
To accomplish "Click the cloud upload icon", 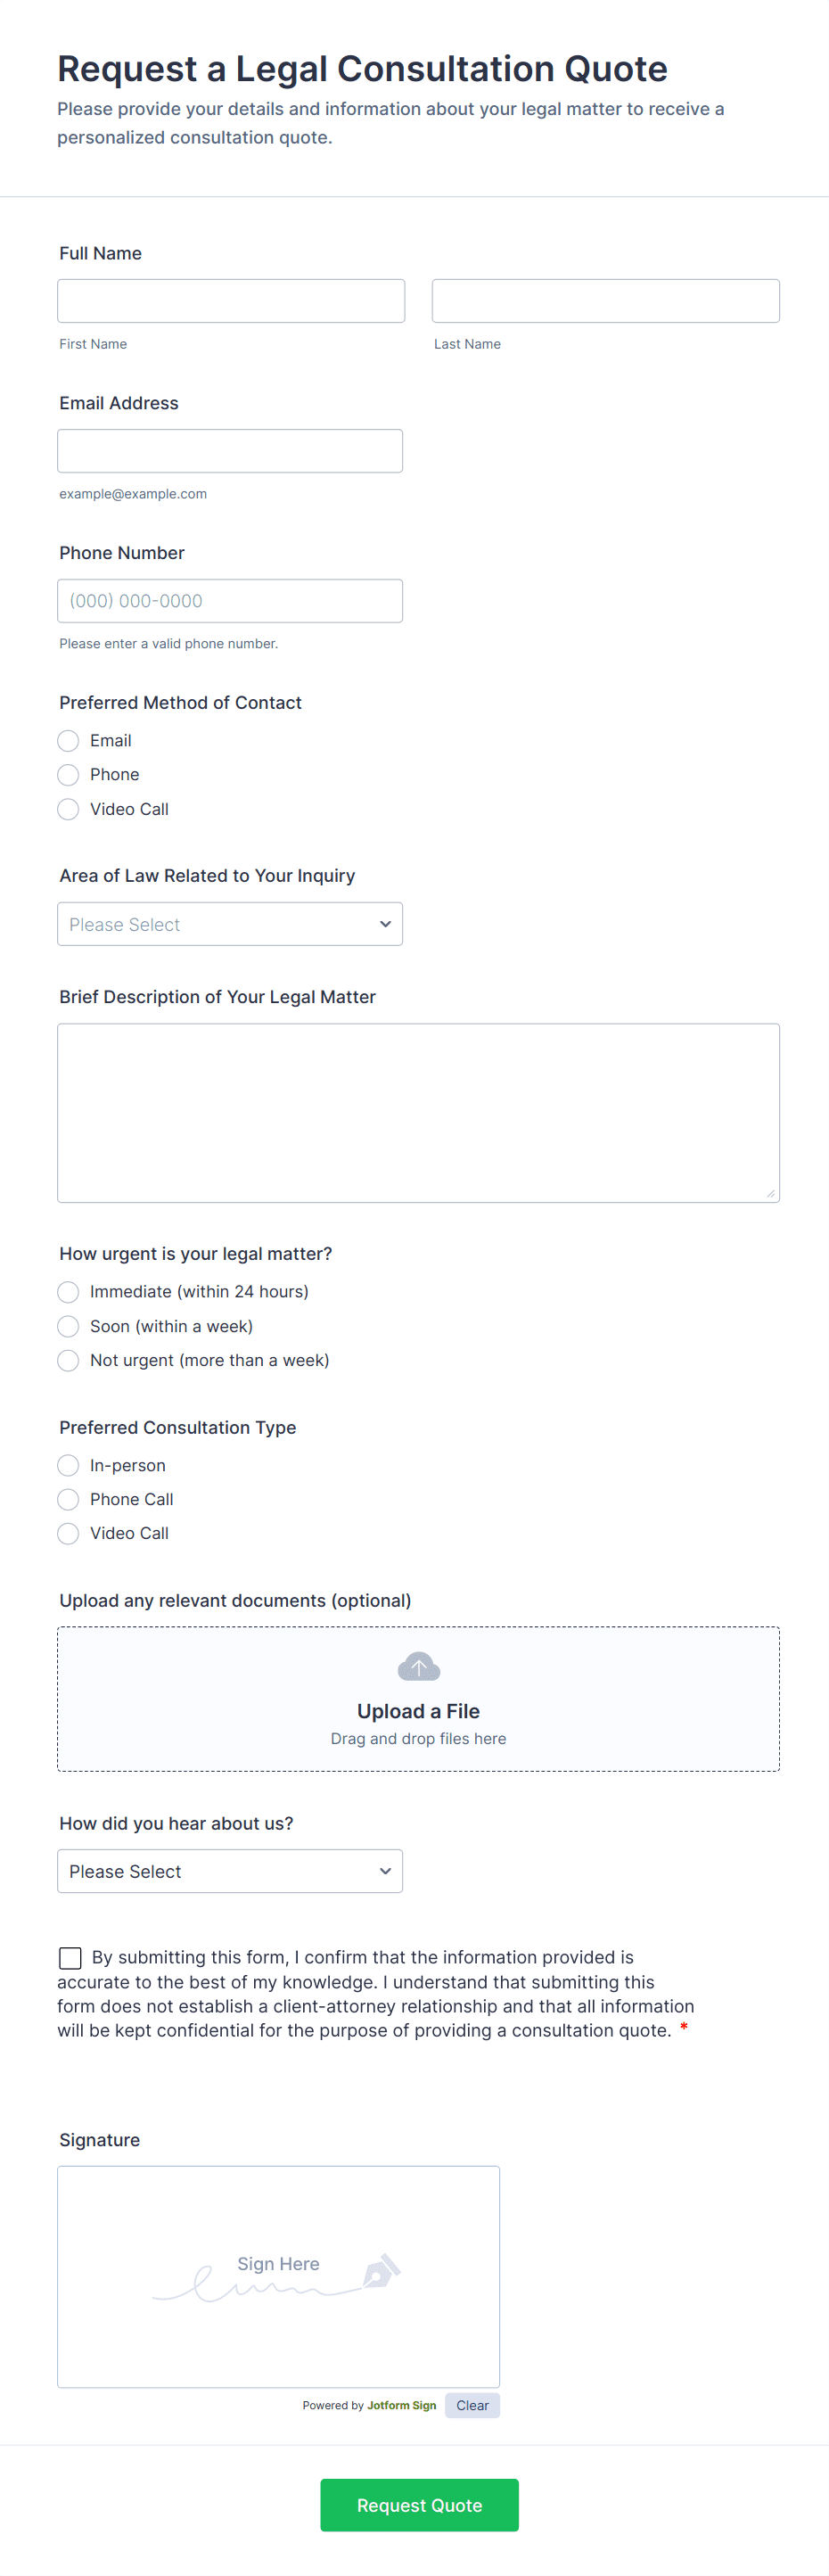I will [x=418, y=1666].
